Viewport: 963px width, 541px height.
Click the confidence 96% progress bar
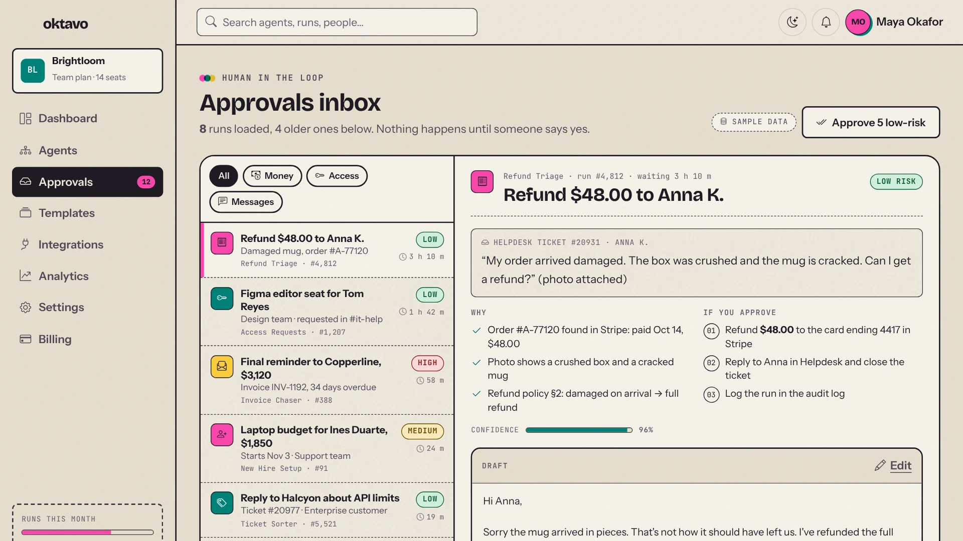pyautogui.click(x=579, y=430)
